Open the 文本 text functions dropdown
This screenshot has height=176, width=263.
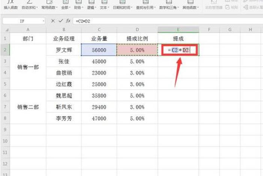[x=104, y=5]
